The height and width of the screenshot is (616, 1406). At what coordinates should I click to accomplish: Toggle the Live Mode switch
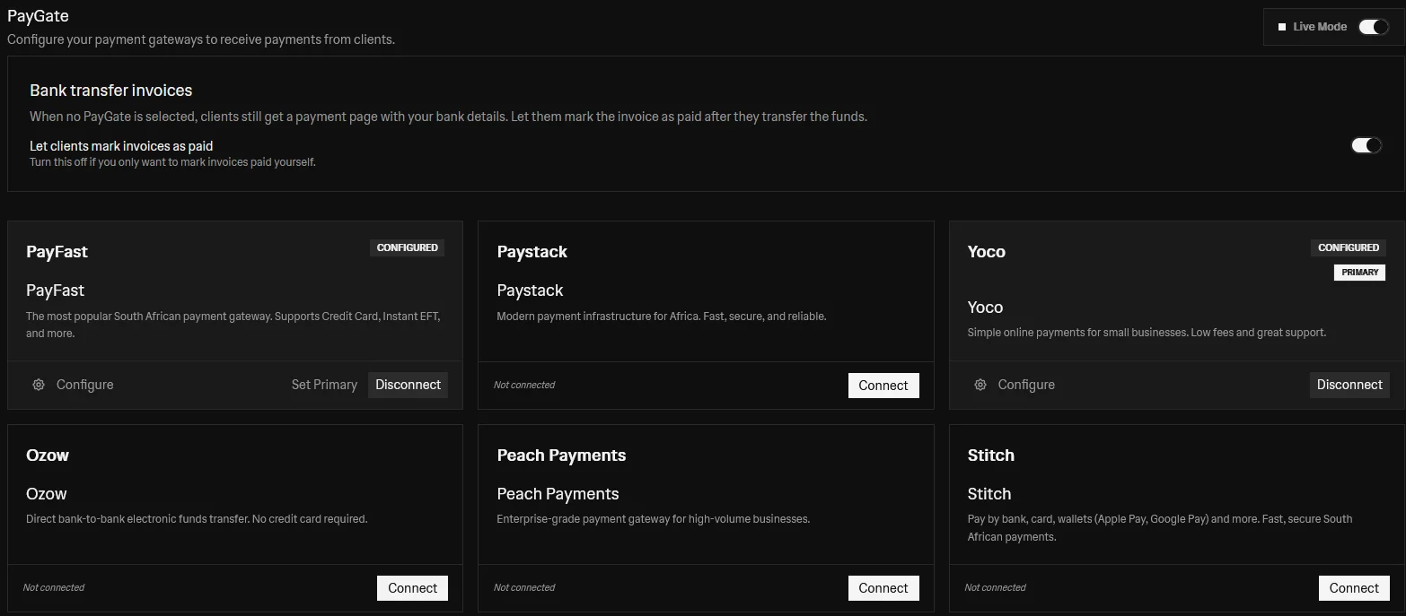1374,27
